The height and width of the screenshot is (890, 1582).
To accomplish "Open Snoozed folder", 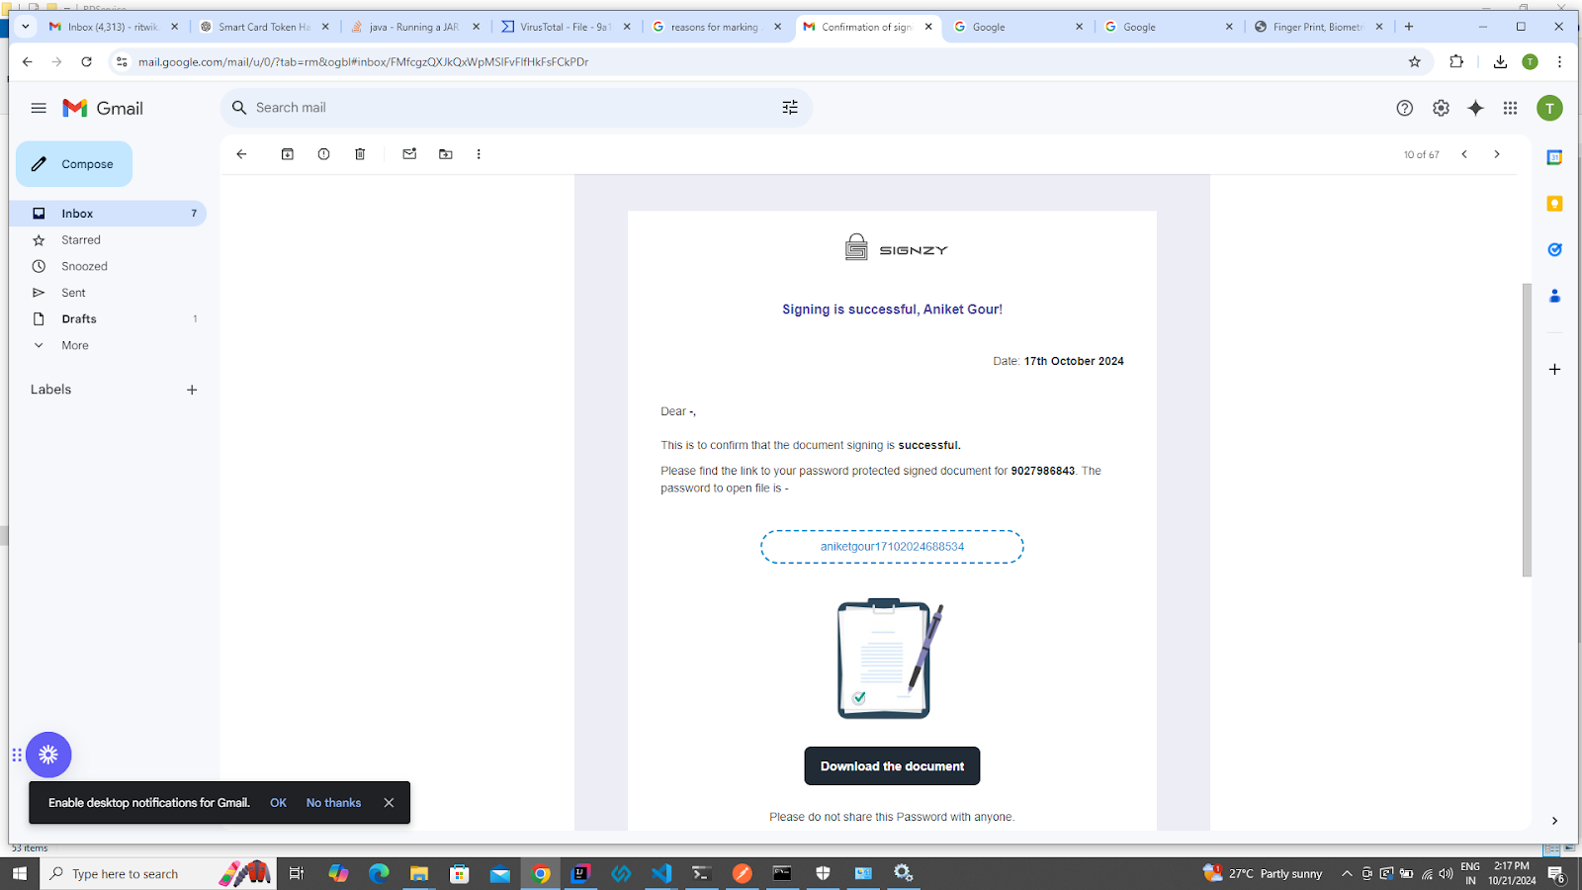I will (x=108, y=266).
